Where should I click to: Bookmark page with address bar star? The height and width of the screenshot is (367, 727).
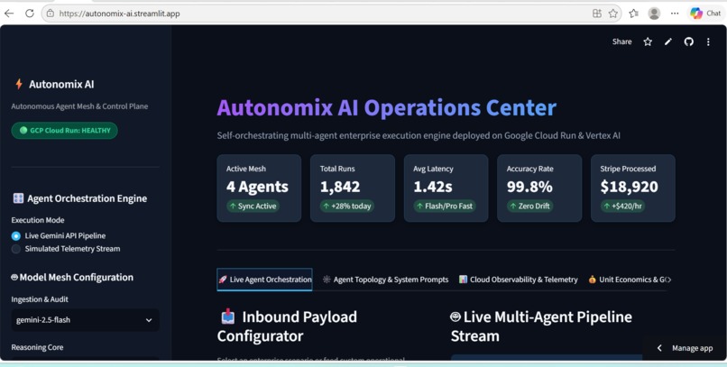[x=613, y=14]
